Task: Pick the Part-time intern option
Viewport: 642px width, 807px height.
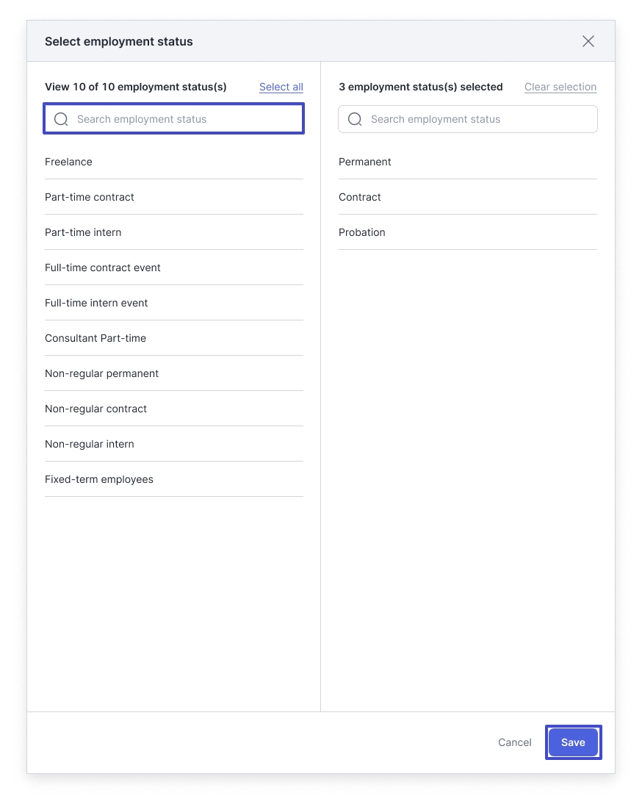Action: click(83, 232)
